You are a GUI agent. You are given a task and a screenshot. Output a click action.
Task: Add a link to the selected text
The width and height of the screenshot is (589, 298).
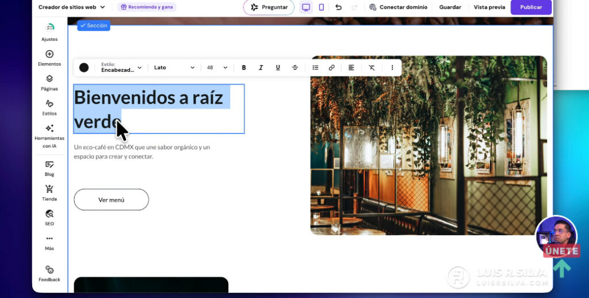click(332, 68)
